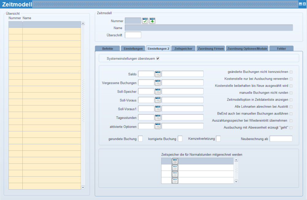The image size is (307, 200).
Task: Check Auszahlungsspeicher bei Wiedereintritt übernehmen
Action: coord(291,121)
